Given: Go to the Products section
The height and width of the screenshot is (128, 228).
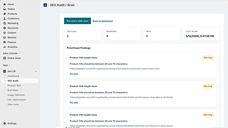Looking at the screenshot, I should (x=12, y=14).
